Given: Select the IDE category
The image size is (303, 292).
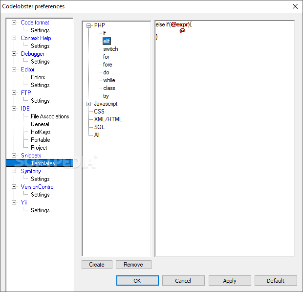Looking at the screenshot, I should [25, 109].
